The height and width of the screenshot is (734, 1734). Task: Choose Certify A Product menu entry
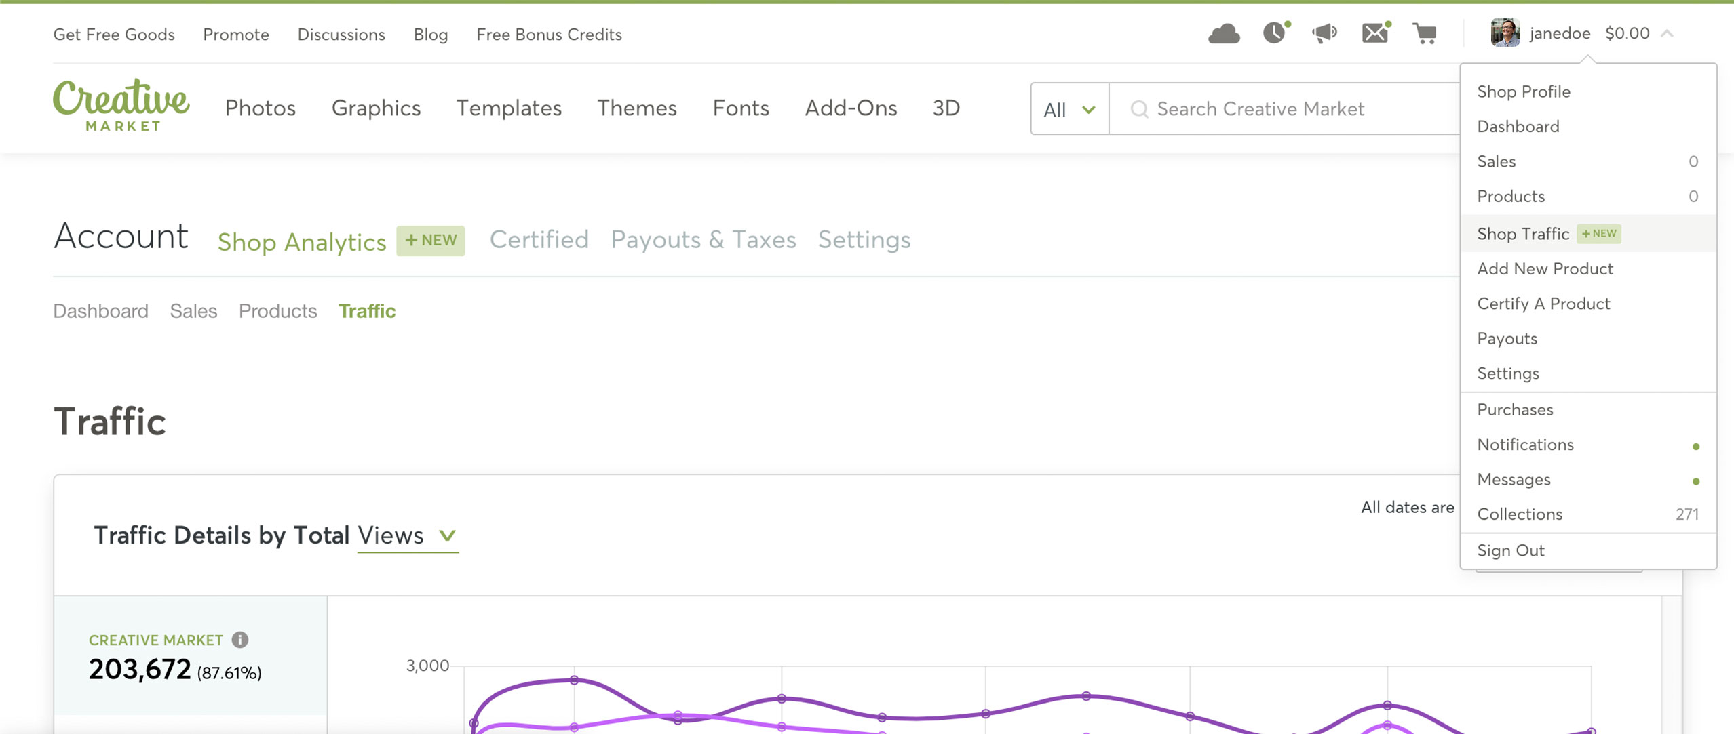[x=1588, y=304]
